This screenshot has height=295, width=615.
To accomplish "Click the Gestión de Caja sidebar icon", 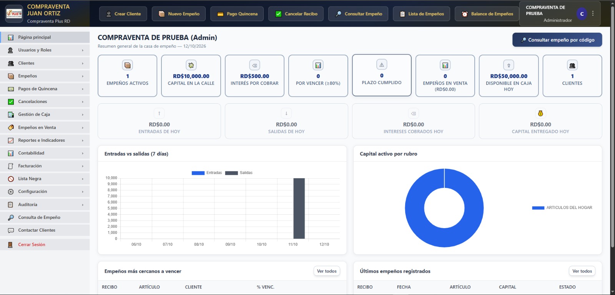I will [11, 114].
